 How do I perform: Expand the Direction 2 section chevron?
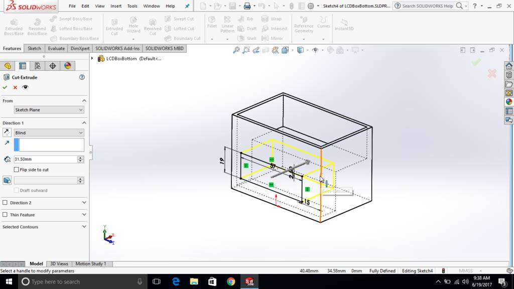coord(84,203)
